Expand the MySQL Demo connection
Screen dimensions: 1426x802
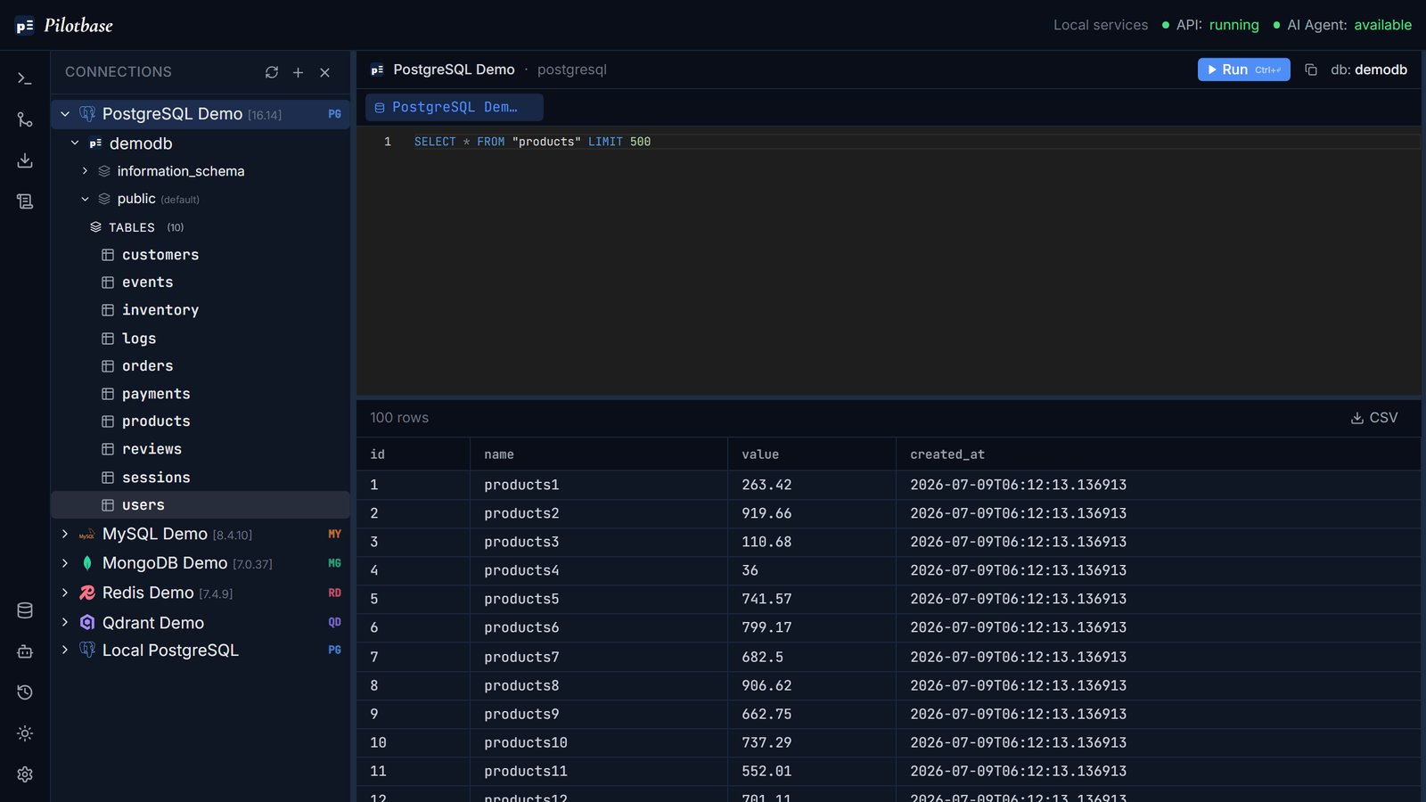tap(65, 534)
